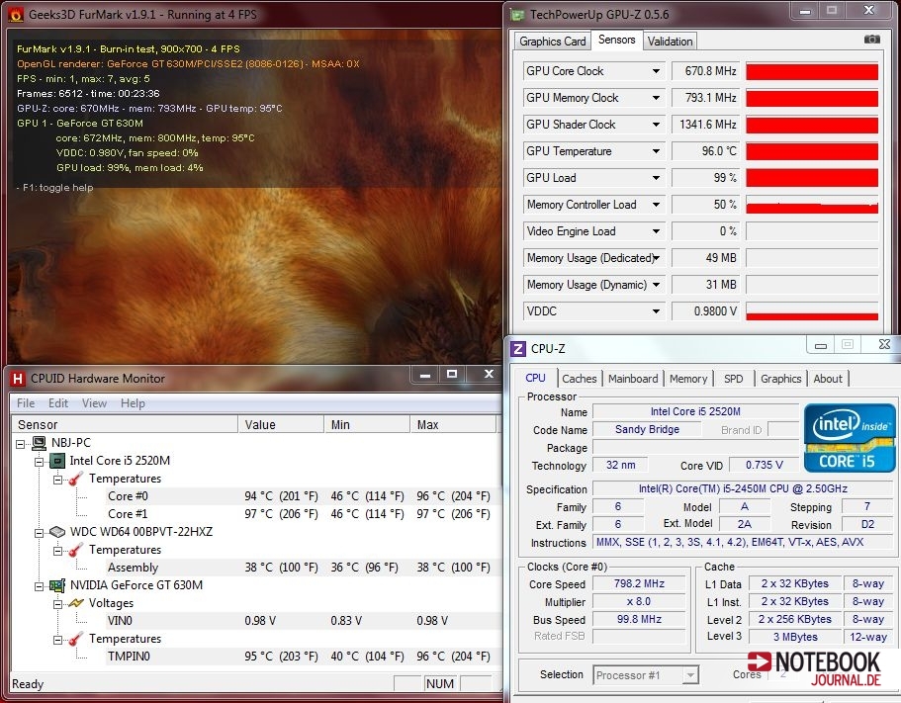Viewport: 901px width, 703px height.
Task: Open the View menu in Hardware Monitor
Action: tap(94, 403)
